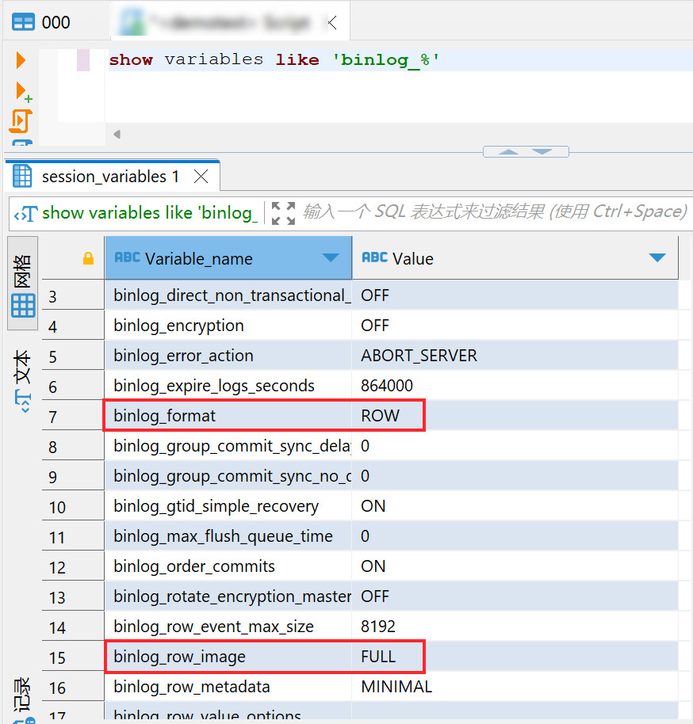Select row number 15 header
The width and height of the screenshot is (693, 724).
[x=58, y=657]
